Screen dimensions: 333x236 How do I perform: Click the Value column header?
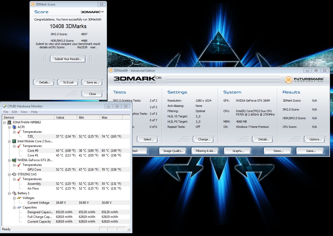(x=66, y=117)
